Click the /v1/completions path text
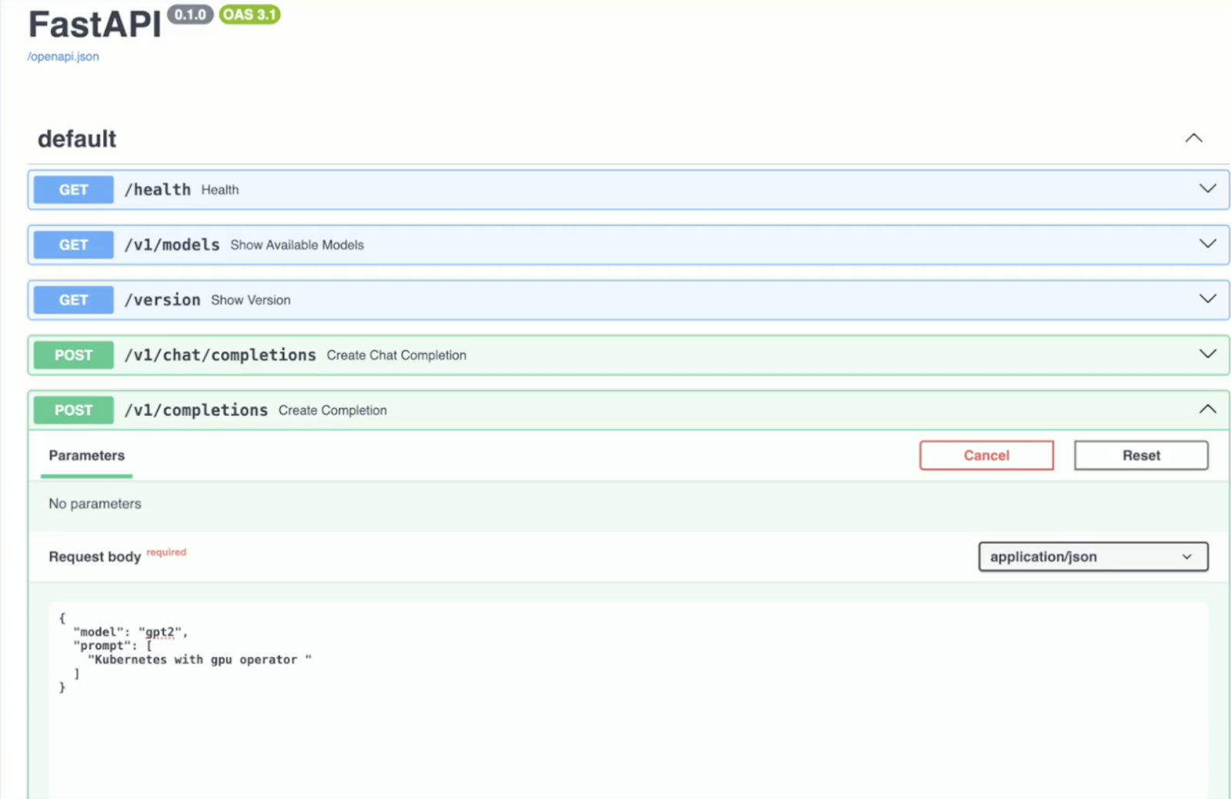Viewport: 1231px width, 799px height. (x=196, y=411)
